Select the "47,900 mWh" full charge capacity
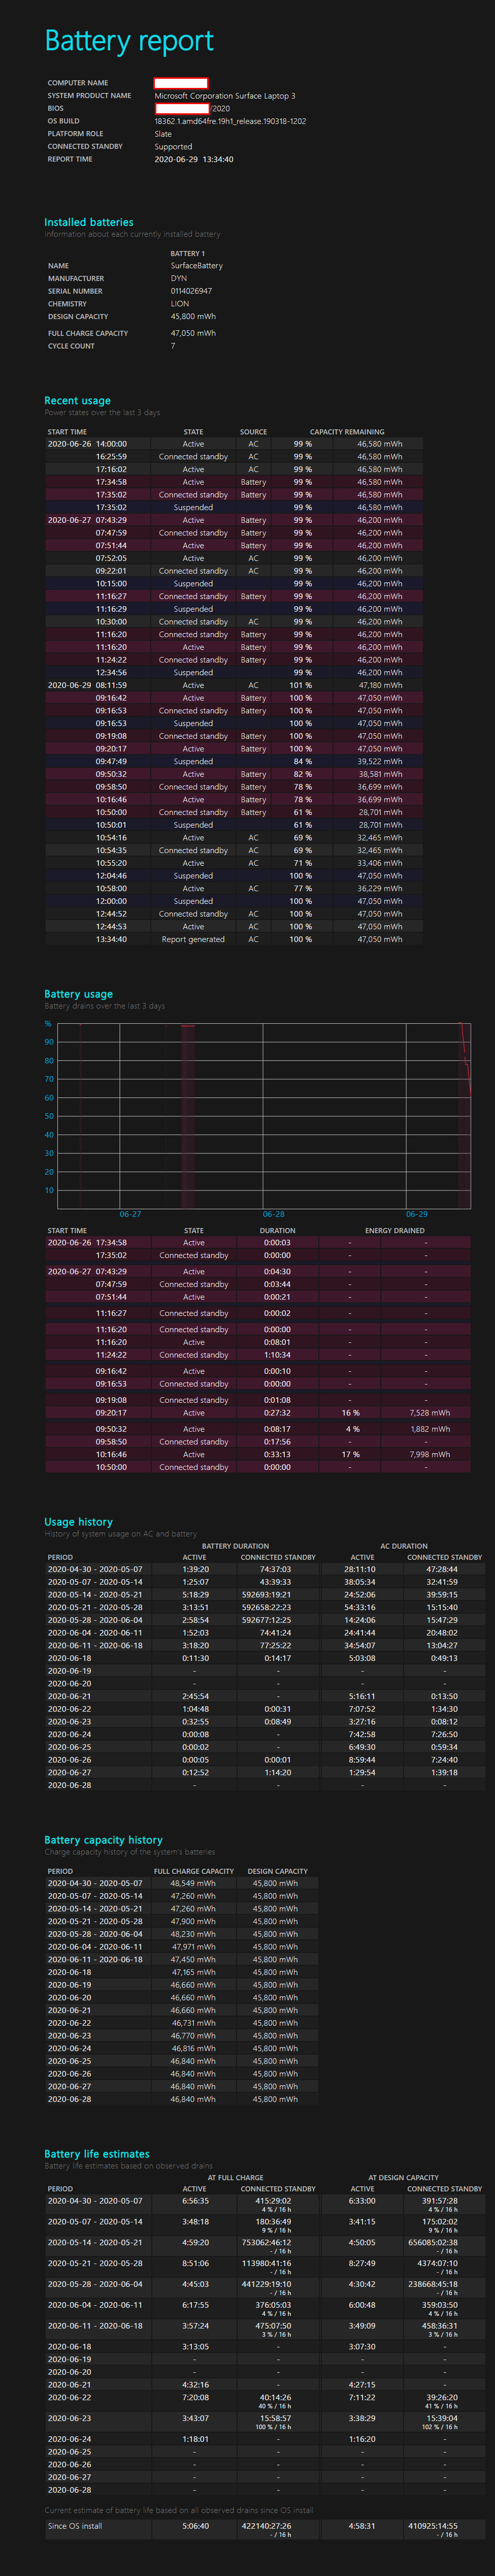The width and height of the screenshot is (495, 2576). [193, 1921]
